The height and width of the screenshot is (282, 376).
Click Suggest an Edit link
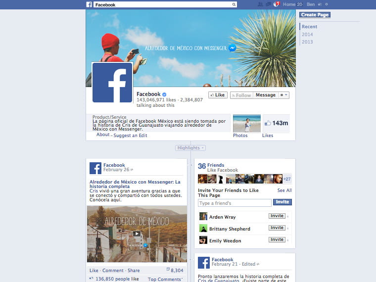point(130,136)
